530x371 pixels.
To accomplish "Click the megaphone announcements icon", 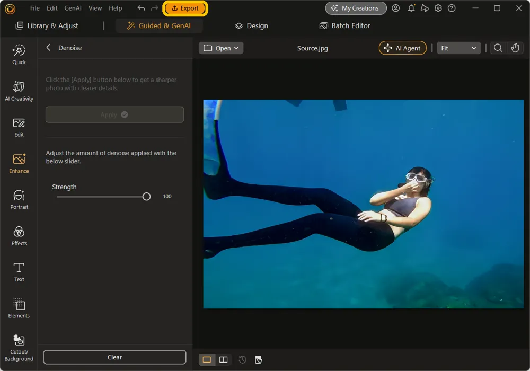I will [x=425, y=8].
